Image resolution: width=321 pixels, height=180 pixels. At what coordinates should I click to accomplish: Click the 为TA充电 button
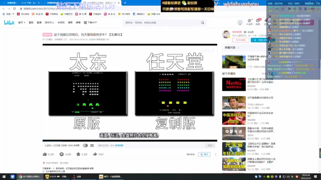(240, 40)
